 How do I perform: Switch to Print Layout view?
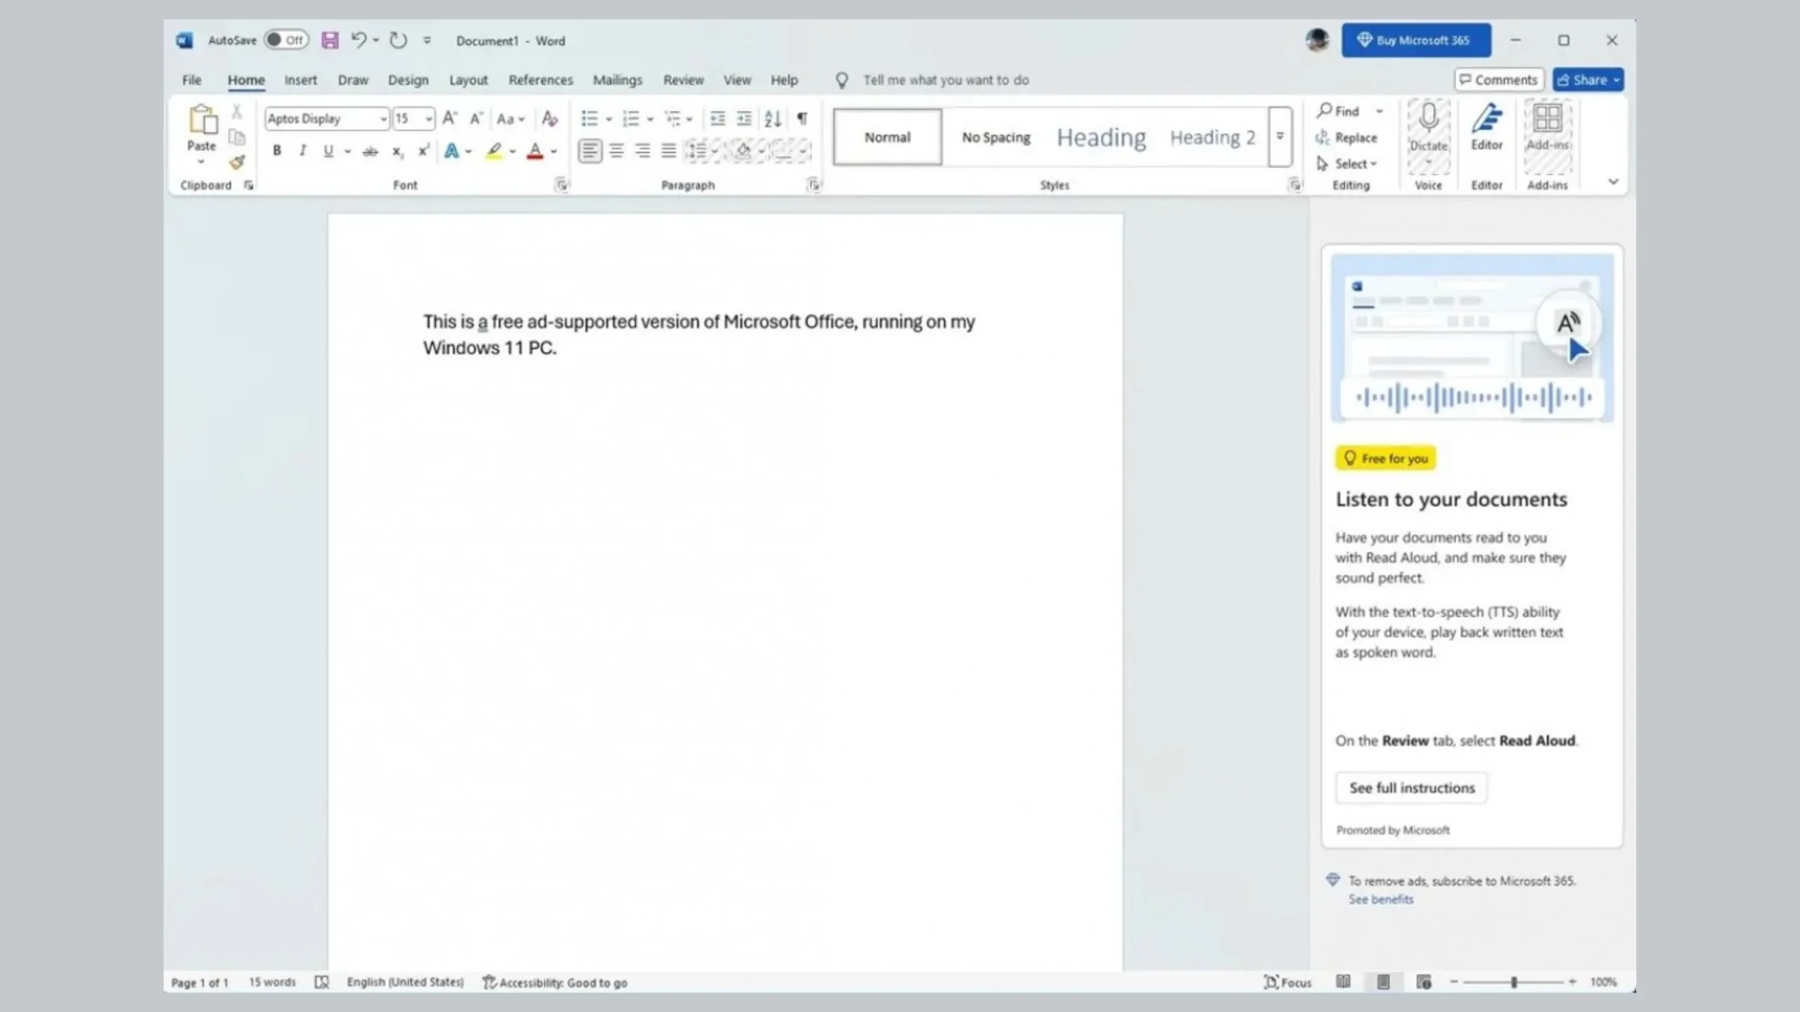pyautogui.click(x=1383, y=982)
